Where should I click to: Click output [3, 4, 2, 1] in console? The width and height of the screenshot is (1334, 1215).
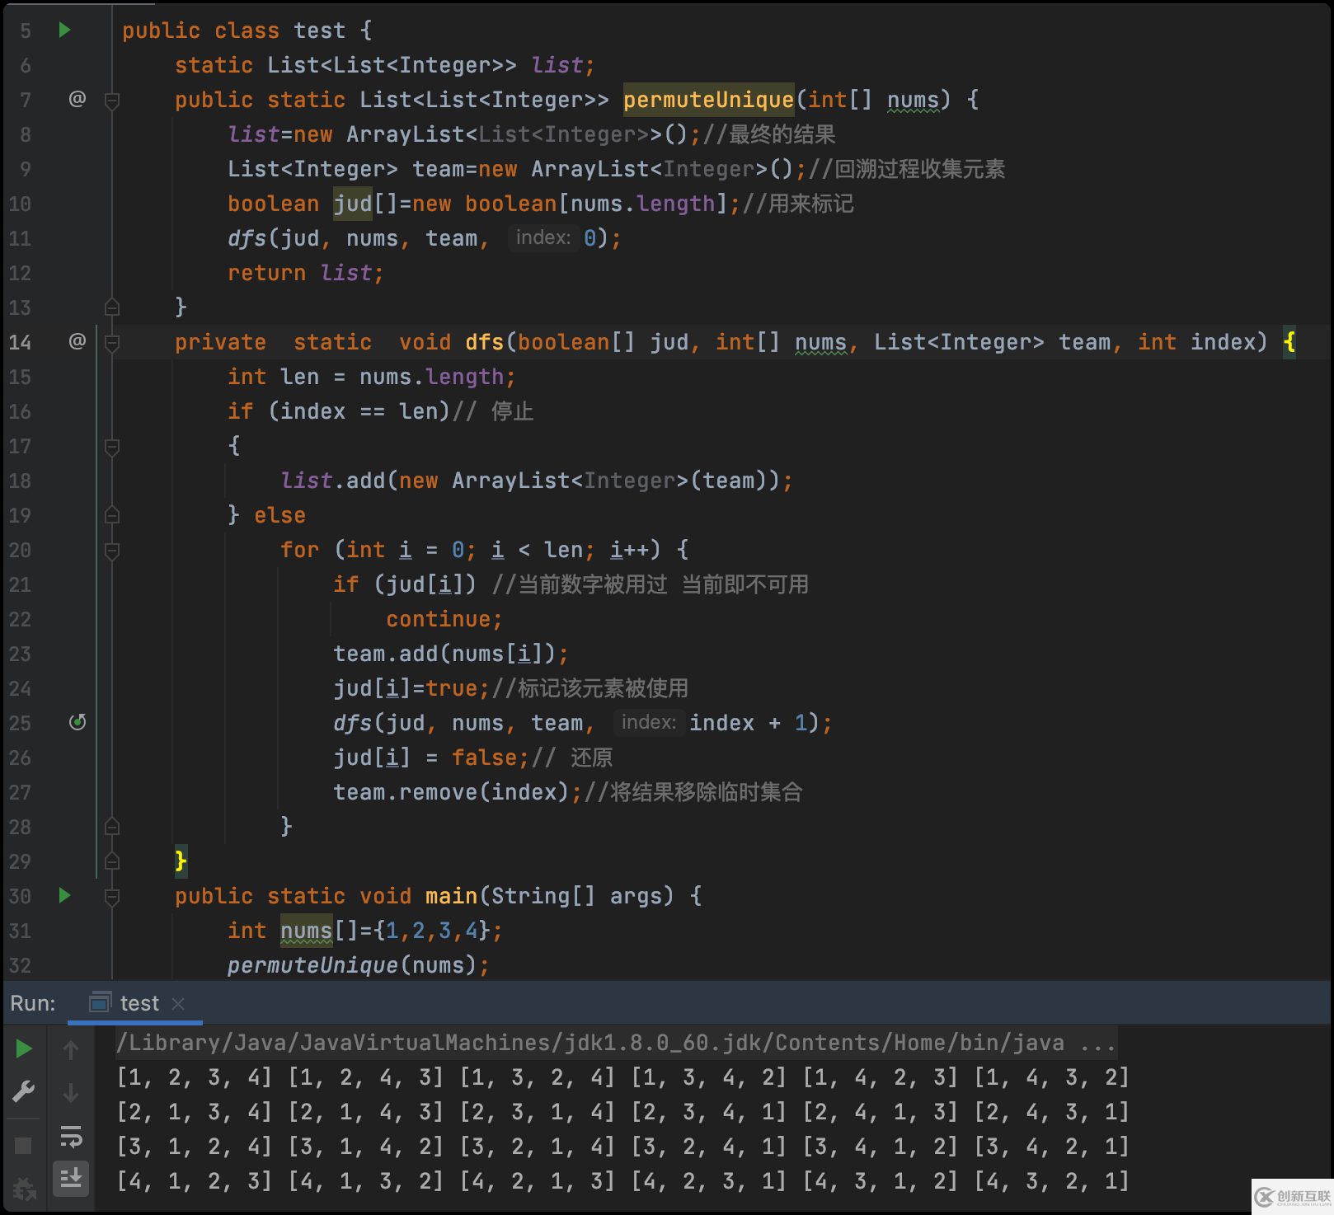(x=1051, y=1147)
